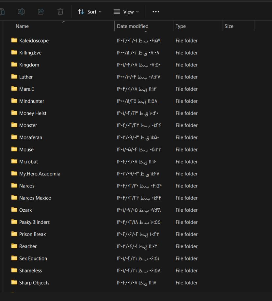Screen dimensions: 272x301
Task: Click the Ozark folder name
Action: [25, 210]
